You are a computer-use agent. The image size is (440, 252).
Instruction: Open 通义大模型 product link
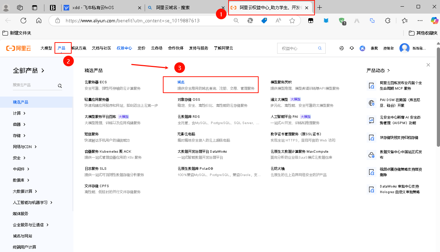point(279,100)
